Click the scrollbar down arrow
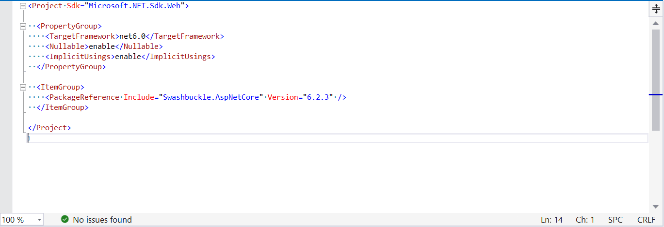This screenshot has width=664, height=227. (656, 207)
